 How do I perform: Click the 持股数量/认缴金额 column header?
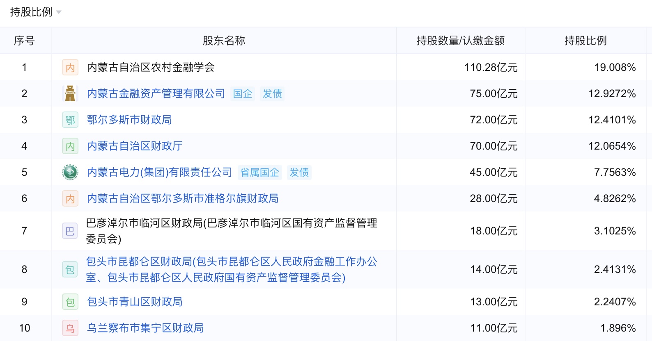coord(461,41)
